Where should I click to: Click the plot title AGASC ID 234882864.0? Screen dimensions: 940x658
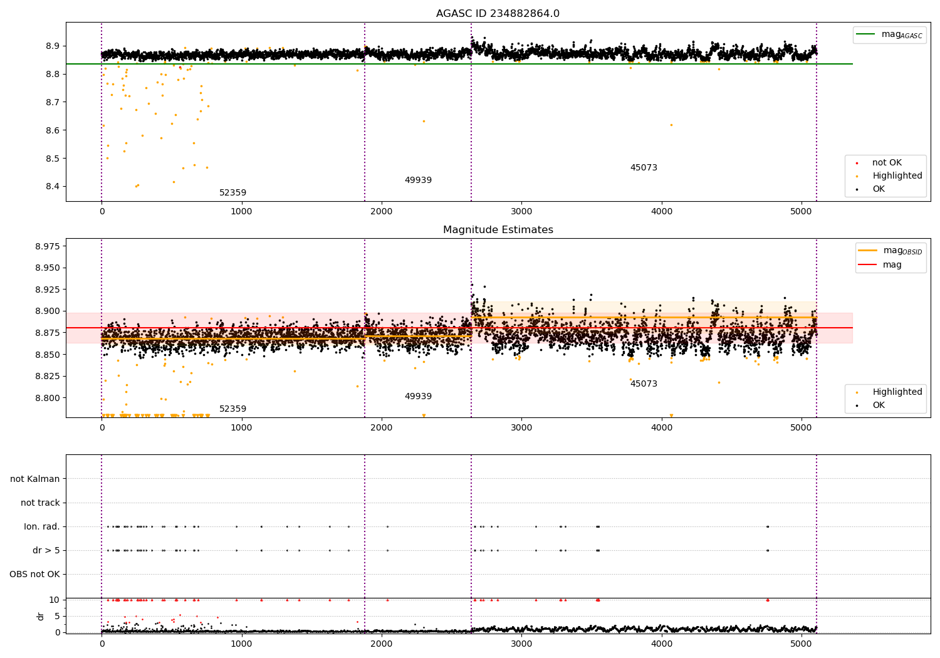click(498, 14)
